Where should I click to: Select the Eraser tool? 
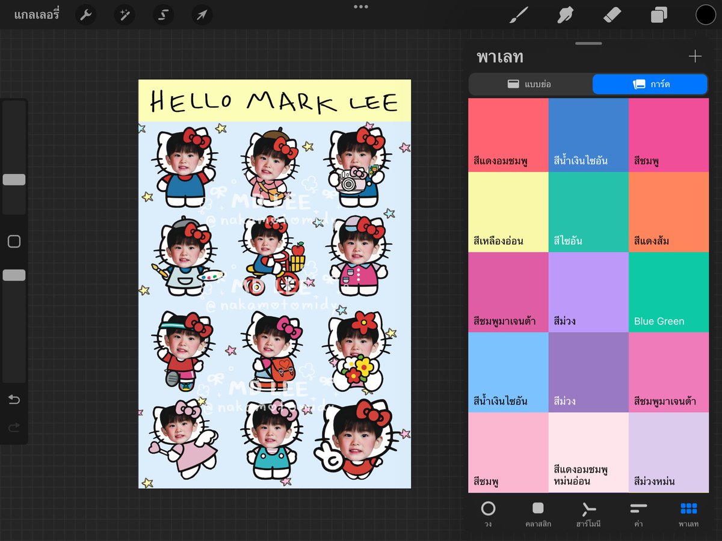click(612, 14)
